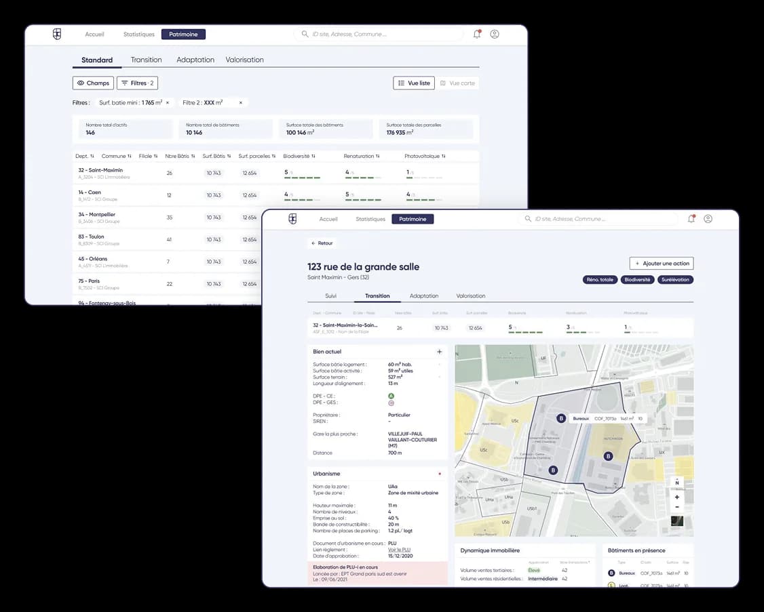Focus the search field in the back list window
The width and height of the screenshot is (764, 612).
[x=378, y=34]
